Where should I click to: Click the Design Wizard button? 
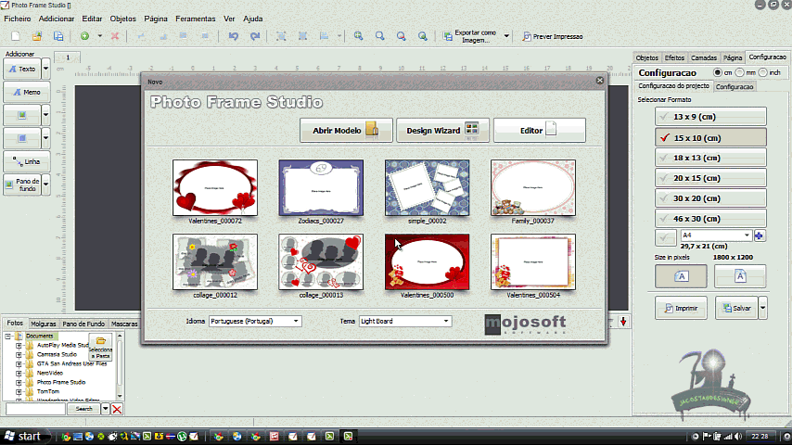coord(441,131)
